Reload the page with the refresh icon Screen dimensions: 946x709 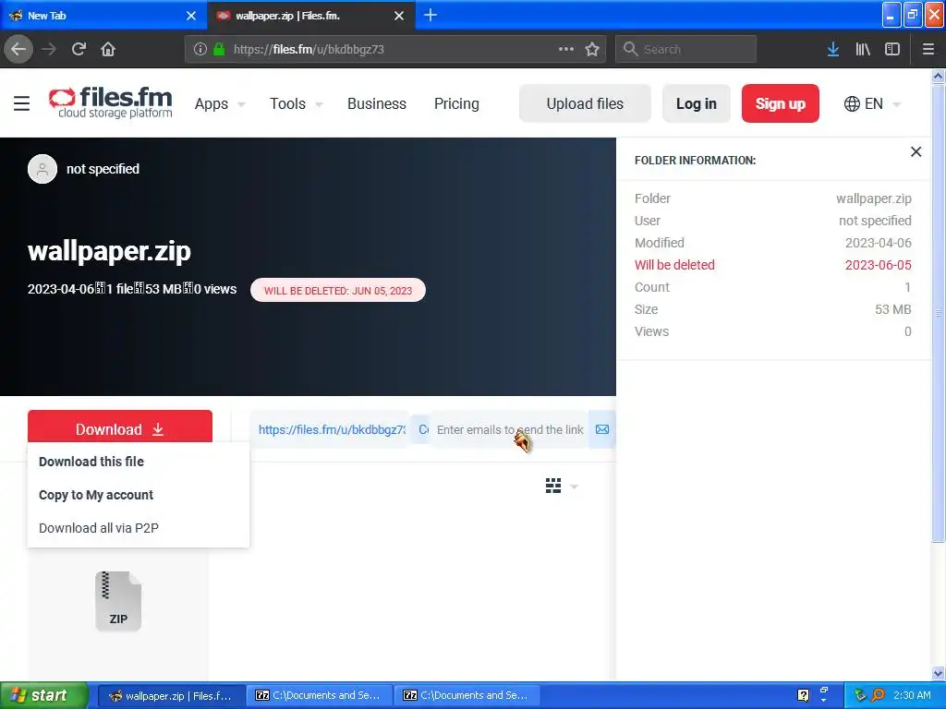pos(79,49)
